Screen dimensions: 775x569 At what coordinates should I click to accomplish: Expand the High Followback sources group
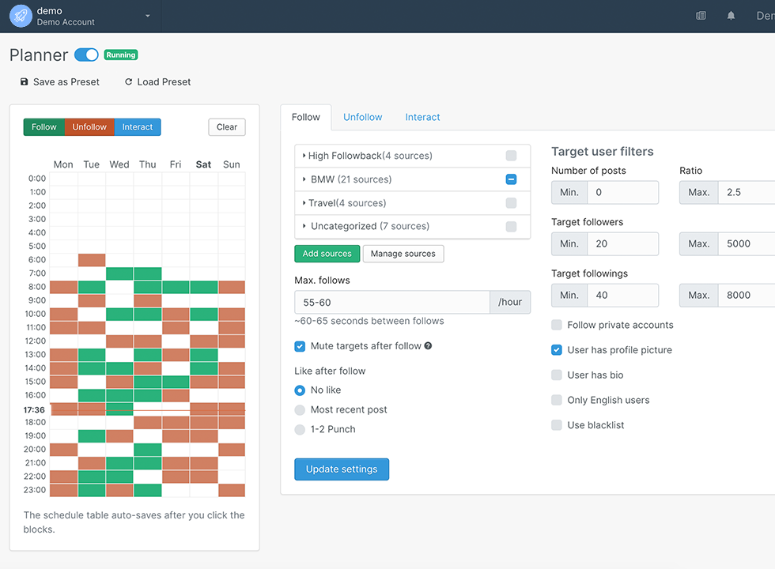(304, 156)
